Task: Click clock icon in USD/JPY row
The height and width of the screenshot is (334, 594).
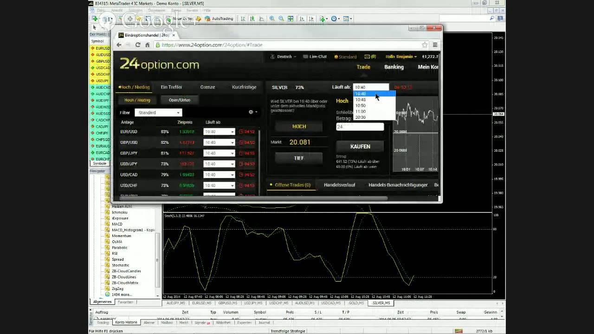Action: pos(241,164)
